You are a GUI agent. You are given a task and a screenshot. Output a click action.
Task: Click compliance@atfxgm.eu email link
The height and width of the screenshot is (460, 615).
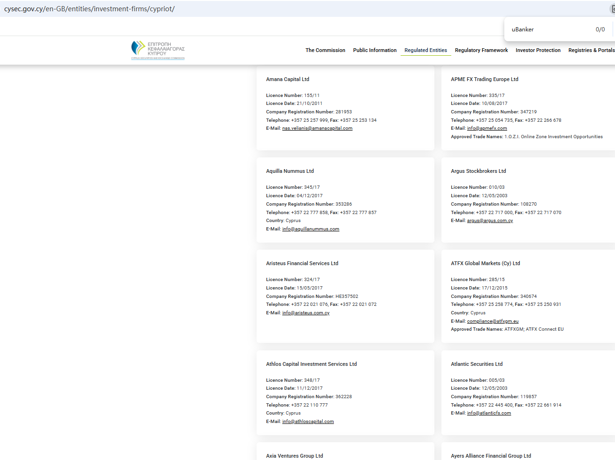coord(493,321)
